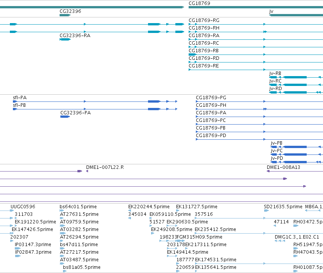Image resolution: width=323 pixels, height=273 pixels.
Task: Select EST AT27631.5prime
Action: click(x=79, y=214)
